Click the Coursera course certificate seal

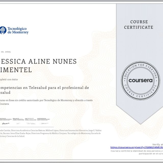[140, 81]
